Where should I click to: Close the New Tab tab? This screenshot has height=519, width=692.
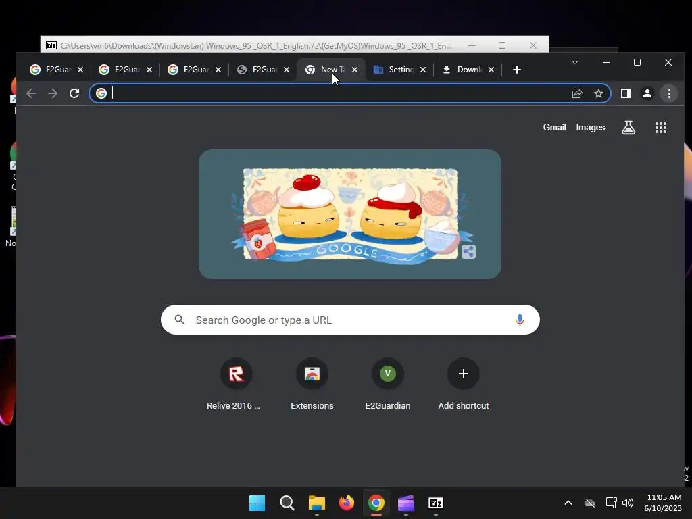pyautogui.click(x=355, y=70)
